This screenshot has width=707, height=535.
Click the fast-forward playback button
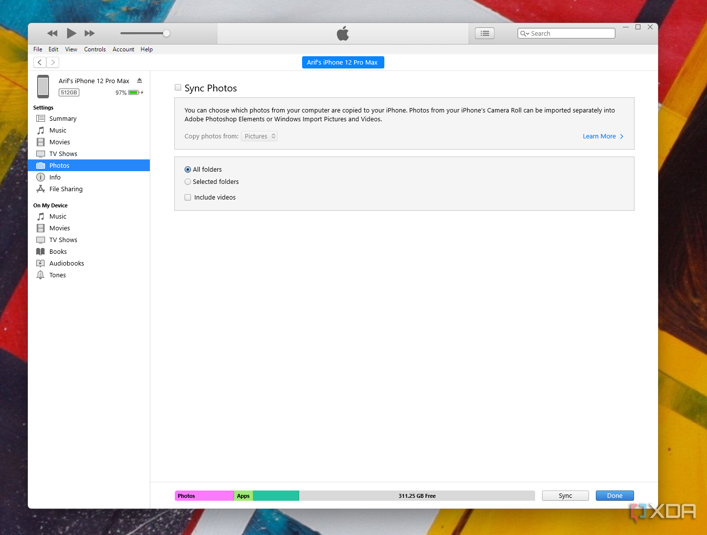90,33
